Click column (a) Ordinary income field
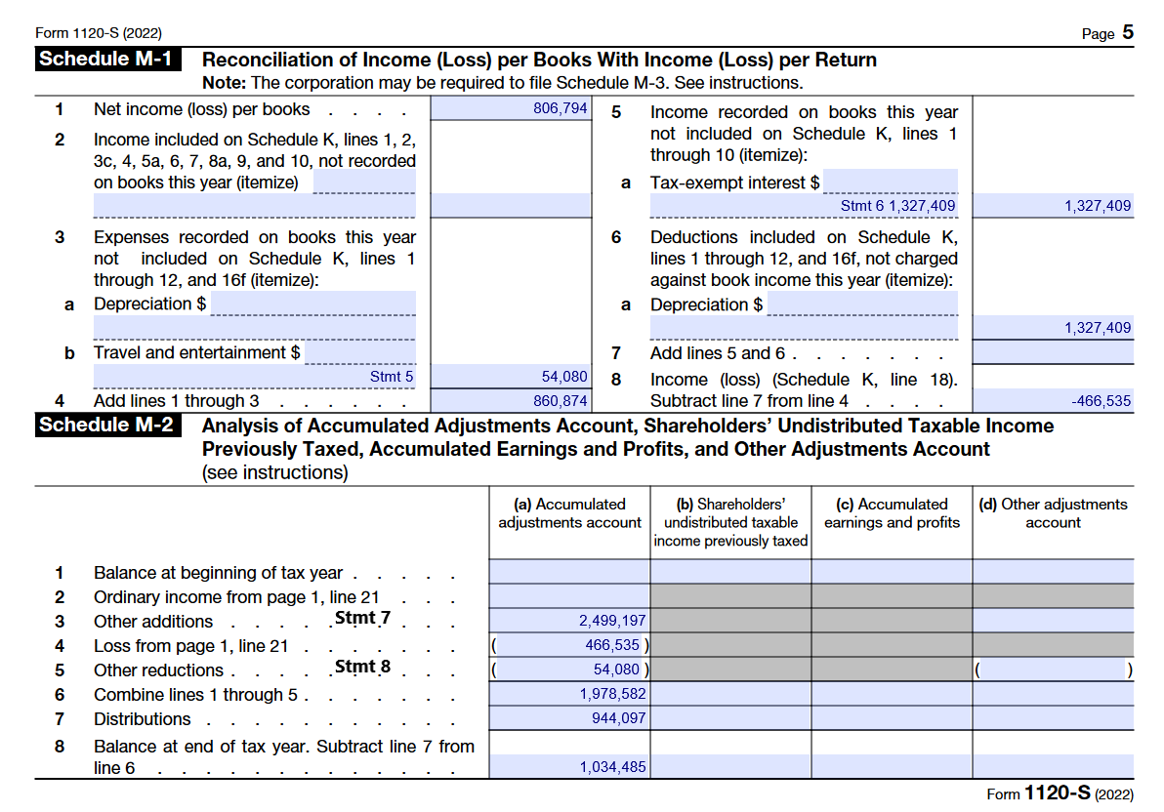The height and width of the screenshot is (812, 1164). 569,596
